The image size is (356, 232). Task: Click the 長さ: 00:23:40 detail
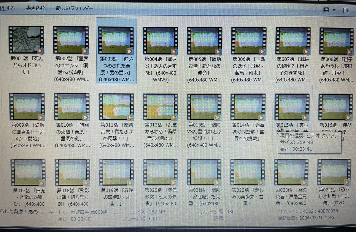pos(74,219)
